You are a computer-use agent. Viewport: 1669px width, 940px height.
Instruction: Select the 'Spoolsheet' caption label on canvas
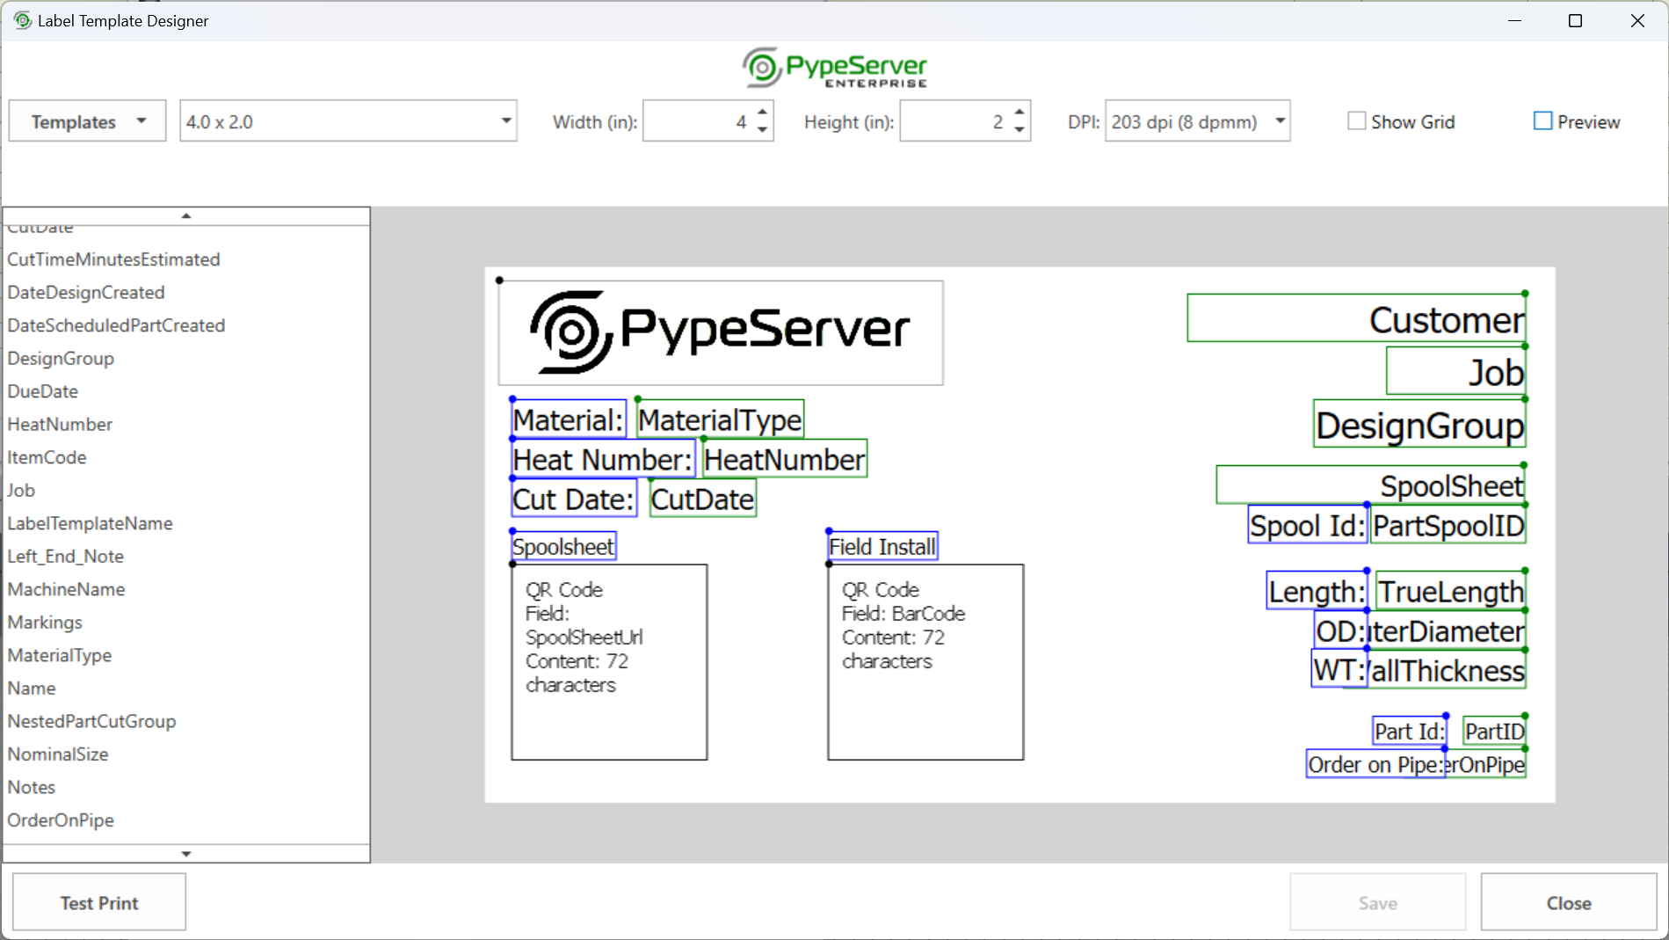(564, 546)
